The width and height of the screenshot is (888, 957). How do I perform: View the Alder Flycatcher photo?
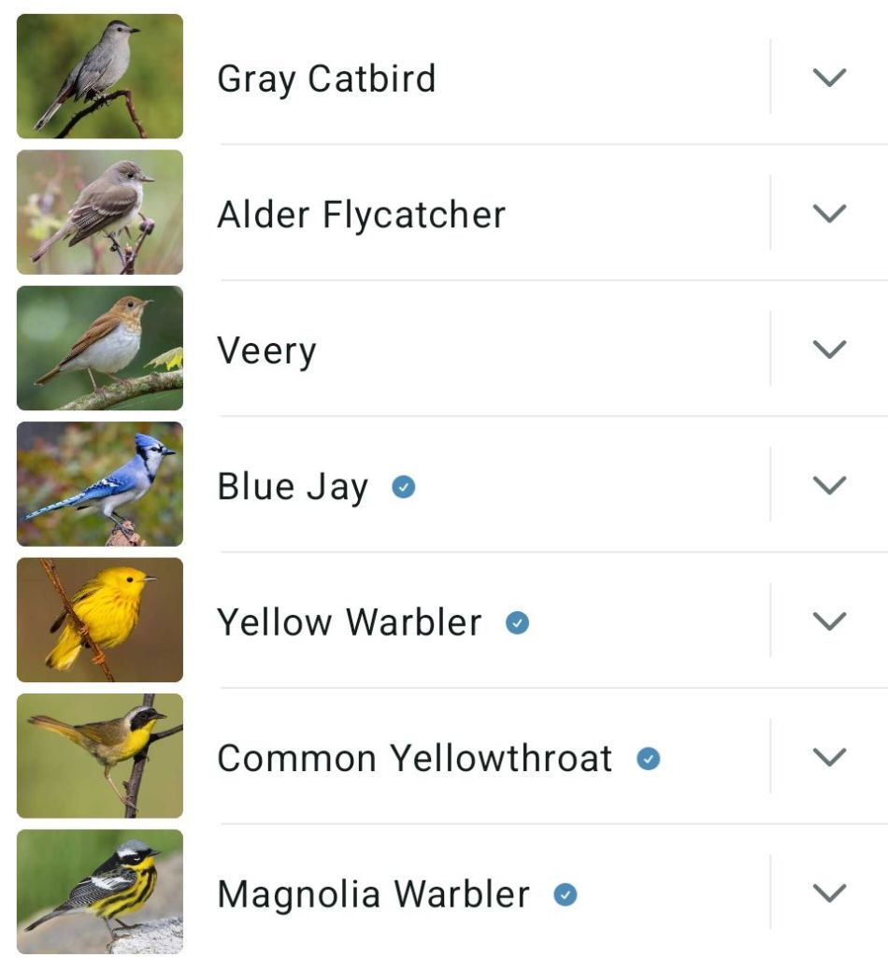tap(100, 212)
